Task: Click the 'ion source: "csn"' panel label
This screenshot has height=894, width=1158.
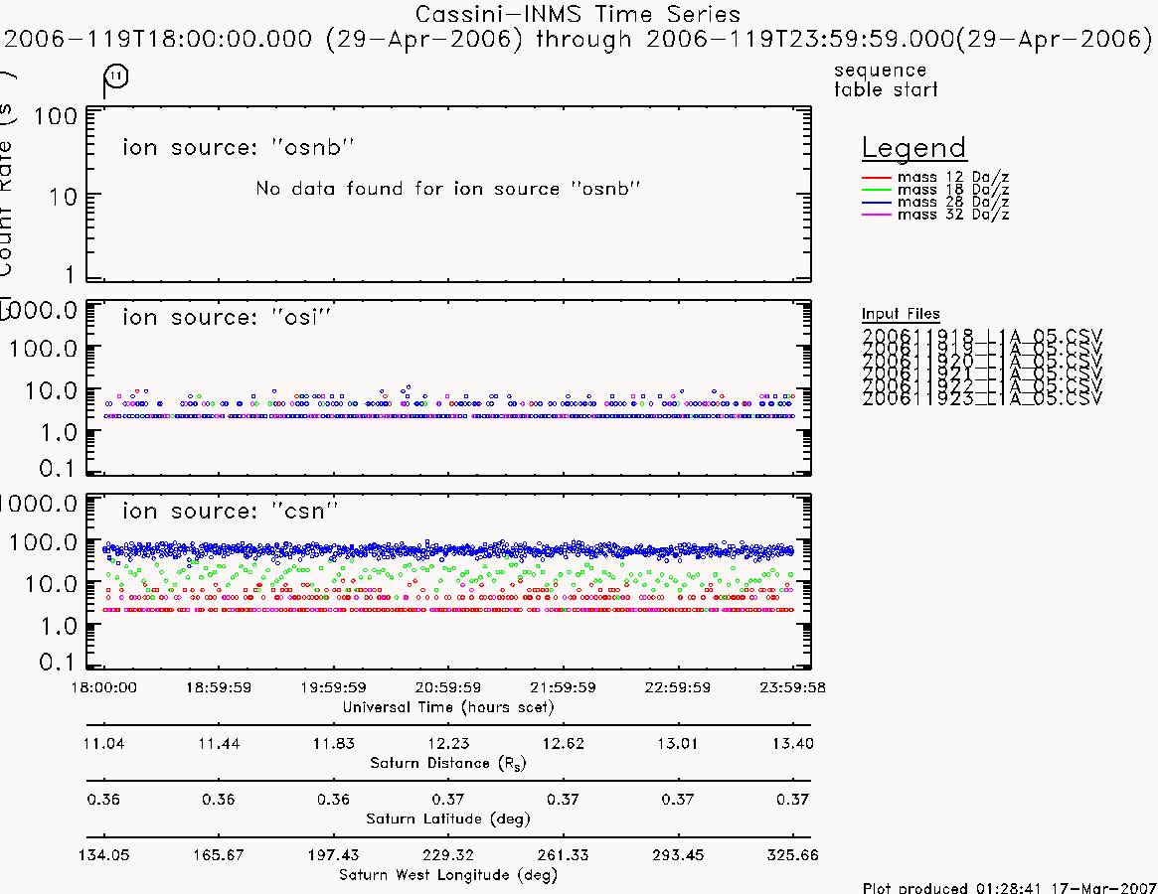Action: pyautogui.click(x=231, y=511)
